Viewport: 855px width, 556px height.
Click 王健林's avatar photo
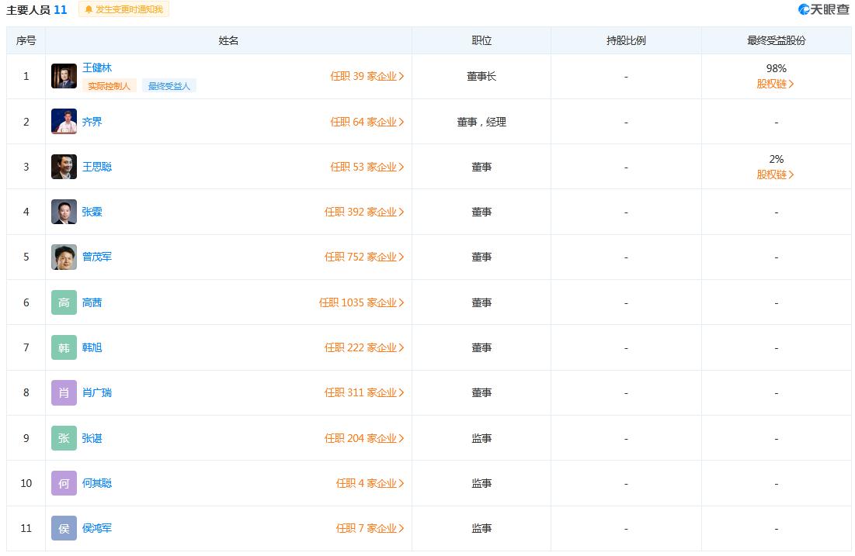pyautogui.click(x=64, y=76)
